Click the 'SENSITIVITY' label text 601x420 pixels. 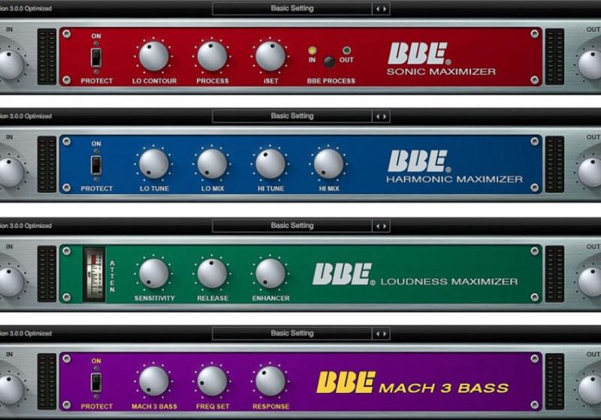[x=155, y=298]
